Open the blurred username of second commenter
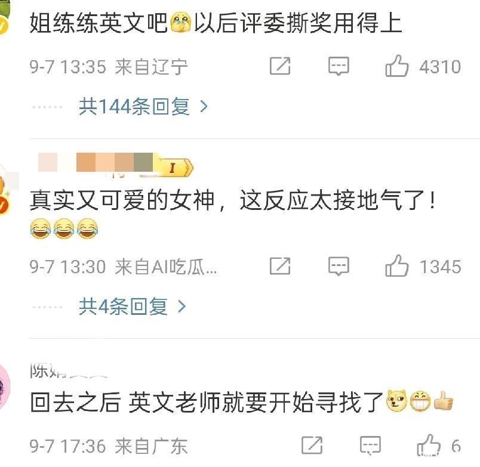The image size is (480, 467). point(96,162)
